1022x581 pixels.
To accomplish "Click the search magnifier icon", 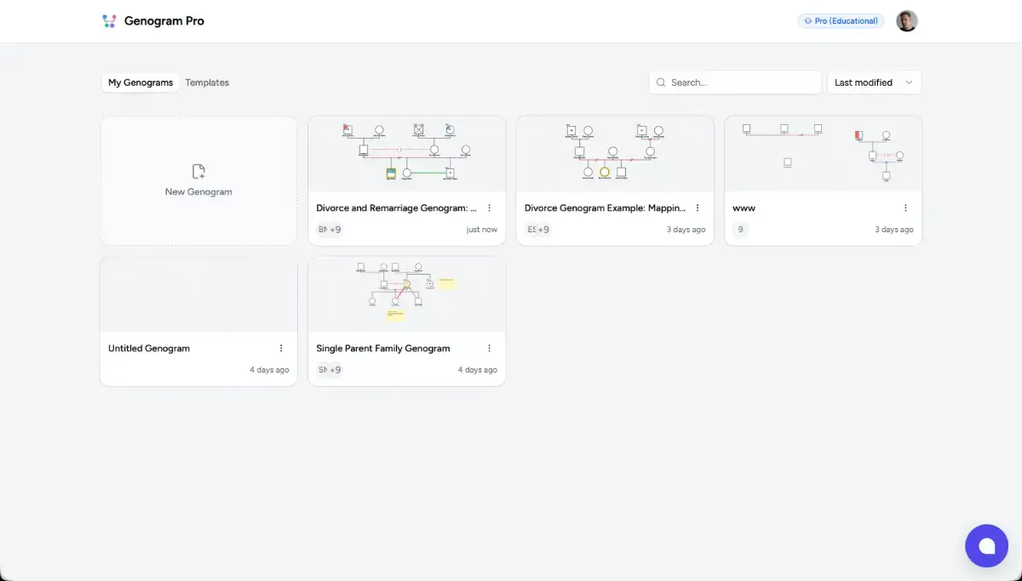I will point(661,83).
